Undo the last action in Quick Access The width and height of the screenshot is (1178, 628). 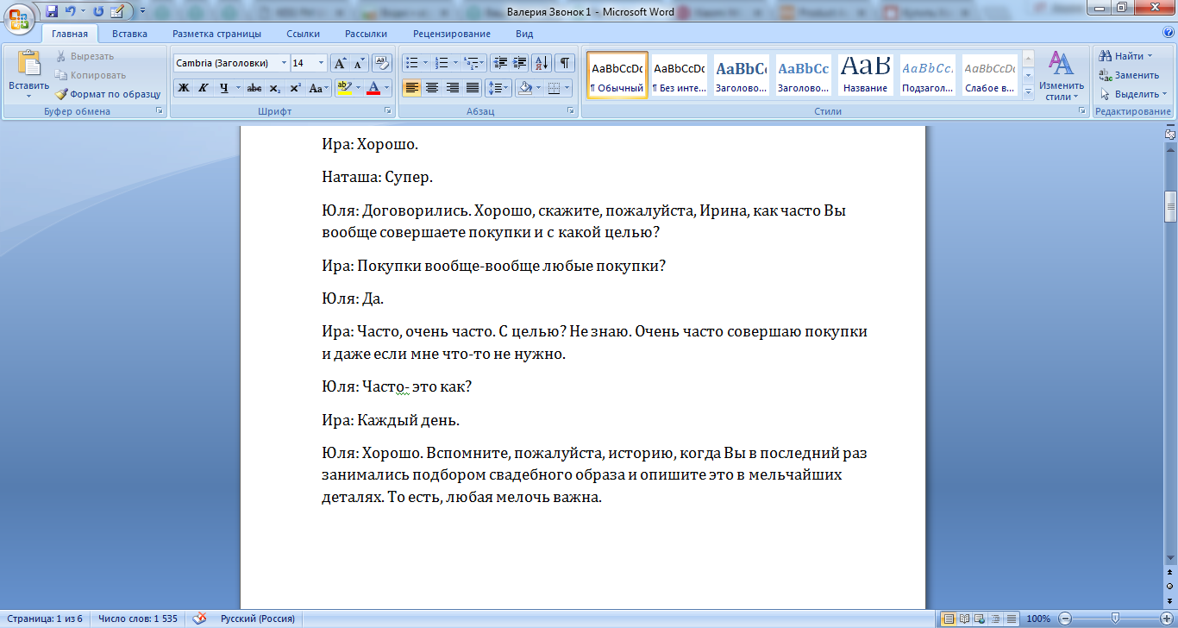tap(71, 11)
